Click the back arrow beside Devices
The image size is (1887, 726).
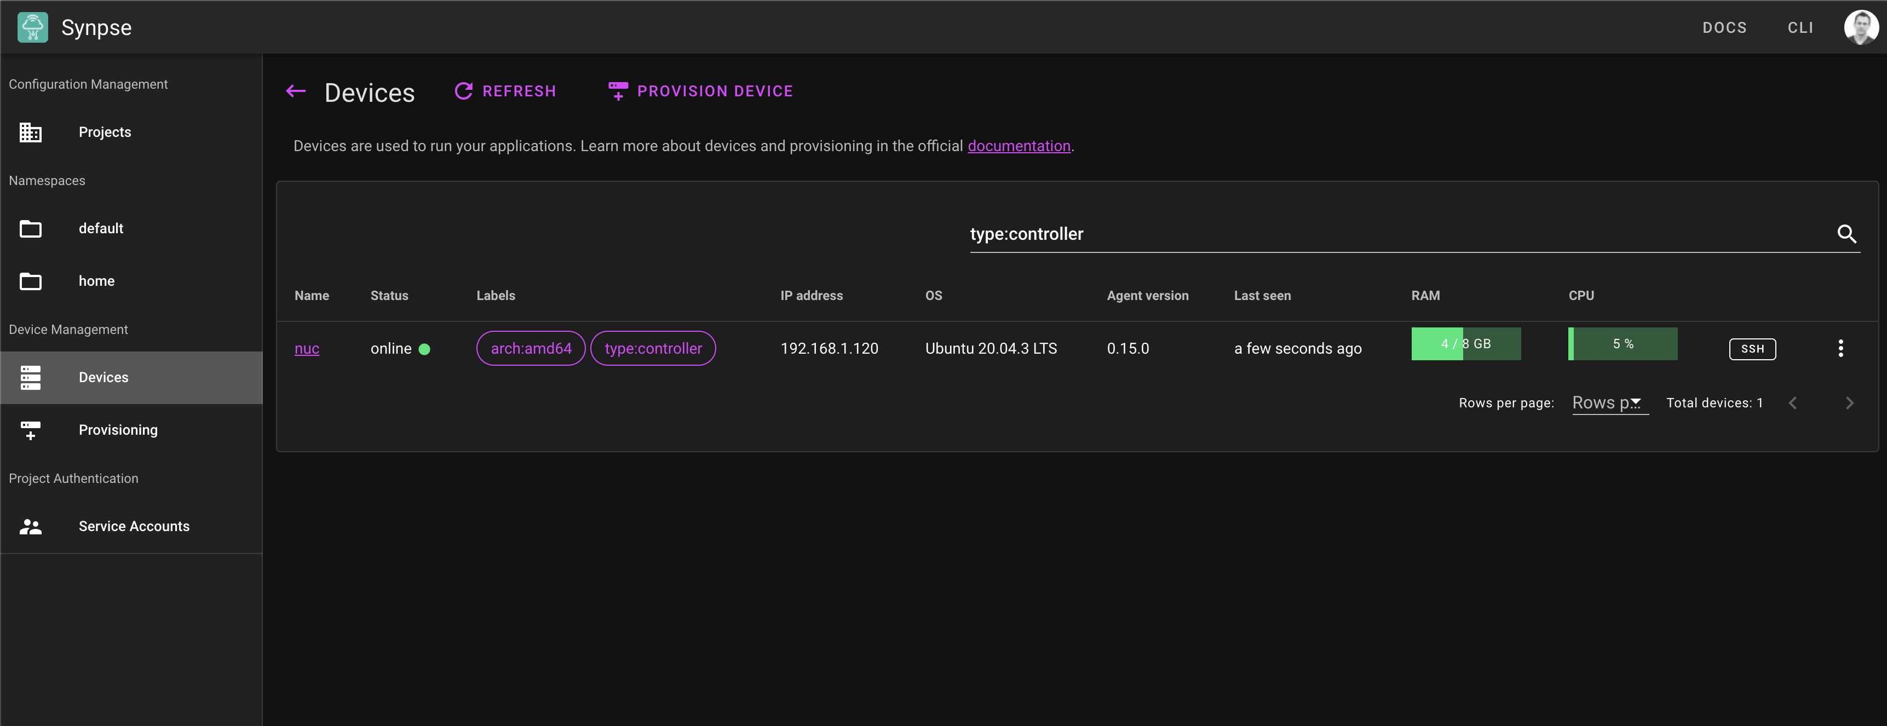tap(295, 91)
